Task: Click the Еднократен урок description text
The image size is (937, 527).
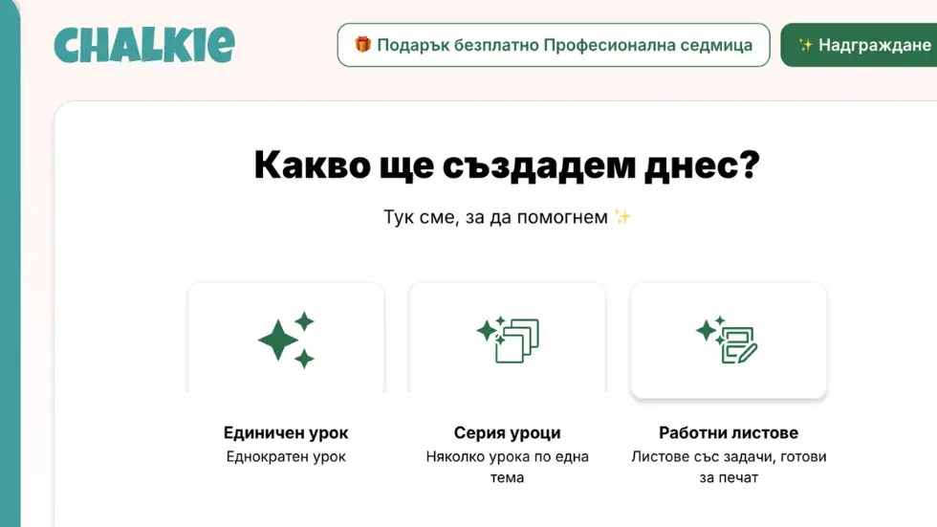Action: 286,457
